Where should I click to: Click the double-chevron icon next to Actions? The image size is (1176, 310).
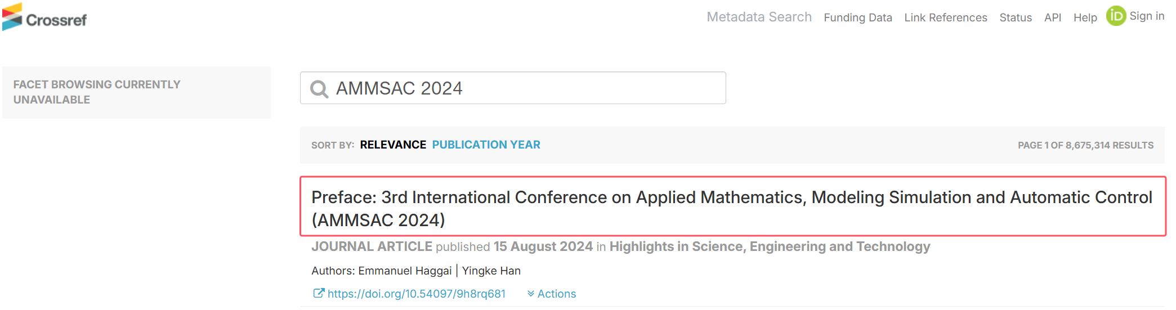[x=531, y=294]
